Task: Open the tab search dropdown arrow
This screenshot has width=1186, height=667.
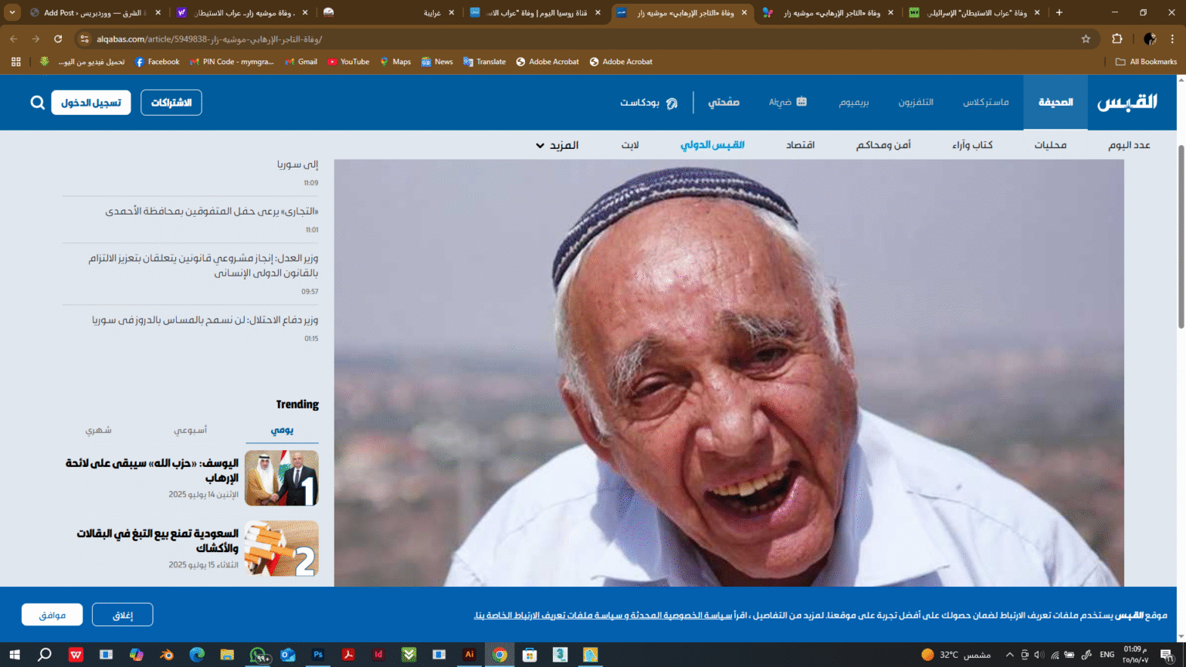Action: (12, 12)
